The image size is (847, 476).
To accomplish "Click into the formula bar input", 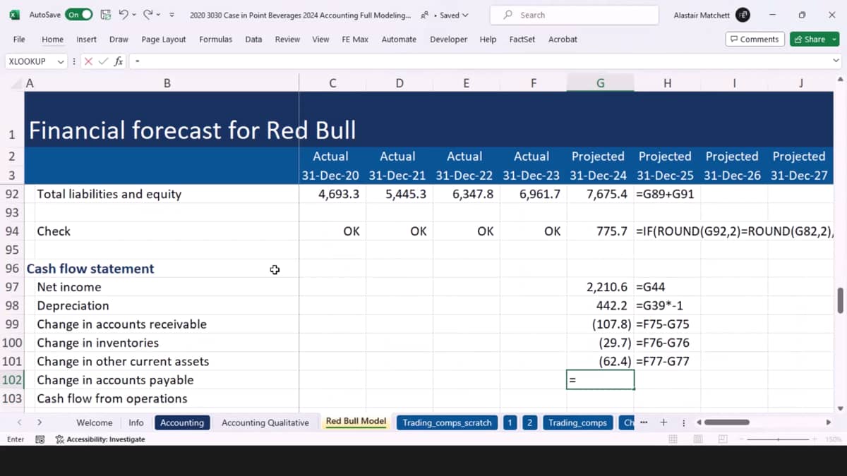I will click(x=480, y=61).
